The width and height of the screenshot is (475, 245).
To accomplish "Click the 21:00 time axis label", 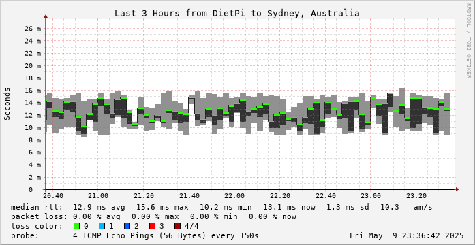I will click(x=99, y=196).
